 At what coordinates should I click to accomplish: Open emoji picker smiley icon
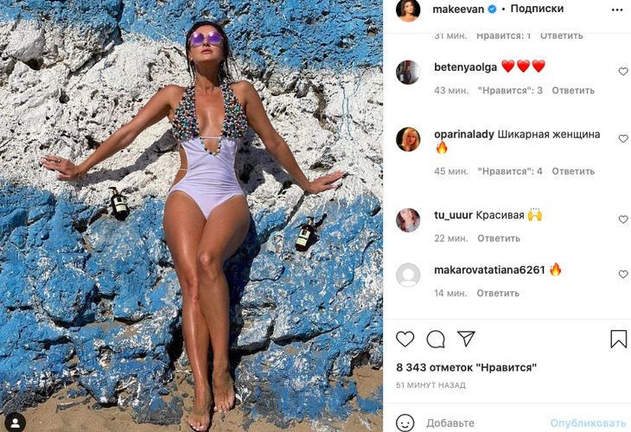pos(405,423)
